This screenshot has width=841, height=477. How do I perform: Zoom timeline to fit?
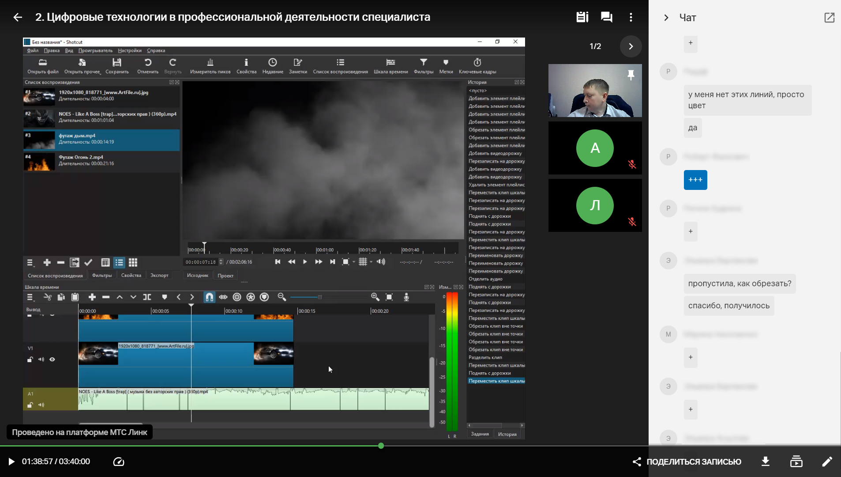[389, 297]
